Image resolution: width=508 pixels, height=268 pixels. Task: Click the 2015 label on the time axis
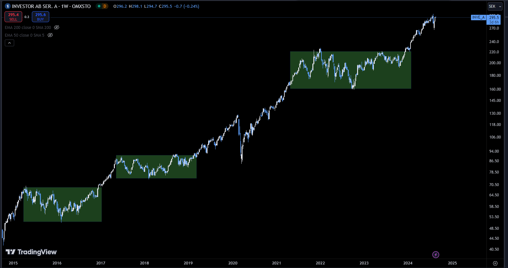(x=13, y=263)
